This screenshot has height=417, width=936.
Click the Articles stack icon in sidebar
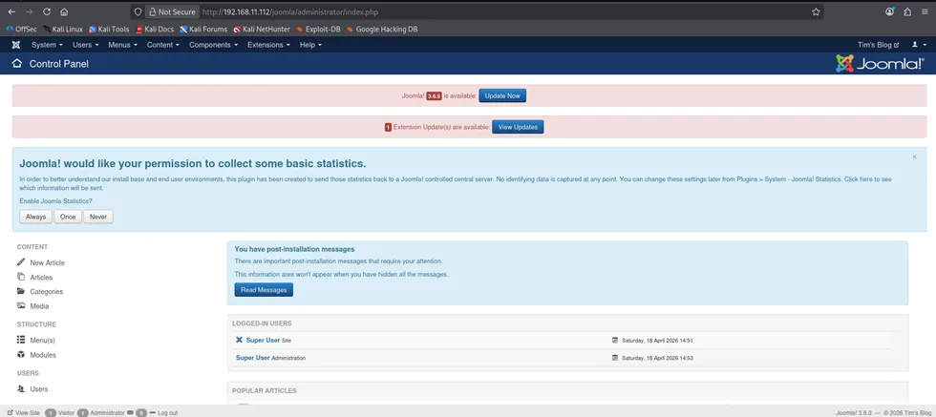click(x=21, y=277)
